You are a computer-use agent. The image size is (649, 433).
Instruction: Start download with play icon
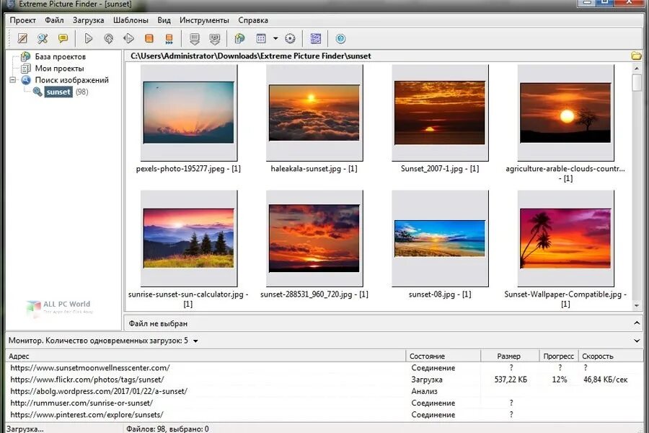tap(88, 38)
